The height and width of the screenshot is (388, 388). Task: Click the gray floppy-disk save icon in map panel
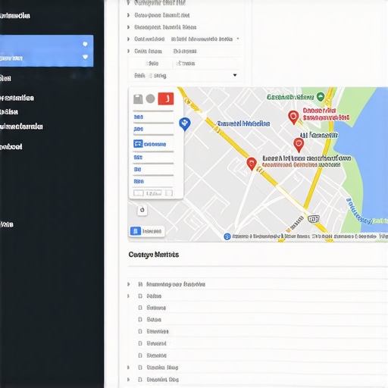point(138,99)
